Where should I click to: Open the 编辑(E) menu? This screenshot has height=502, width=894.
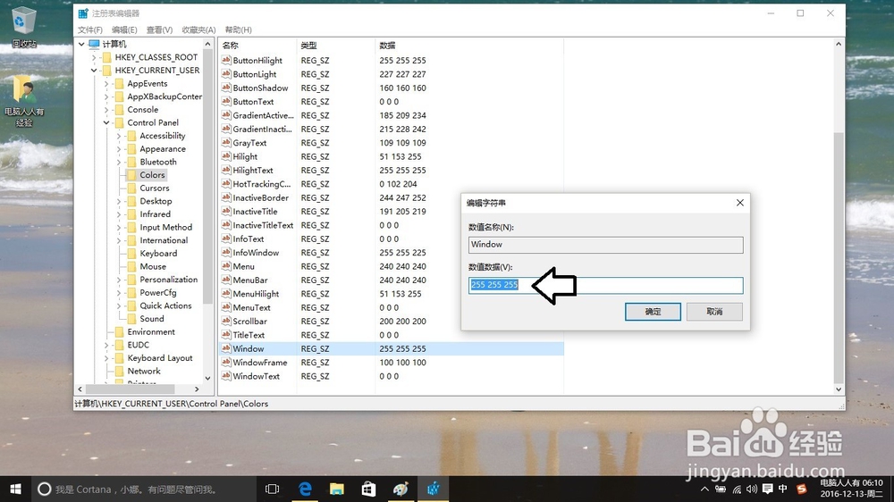[124, 29]
